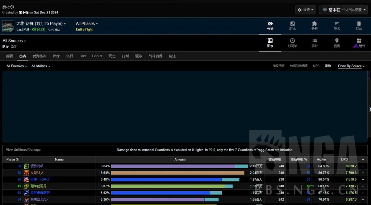Click the 设置 gear icon
The image size is (371, 205).
(x=300, y=10)
